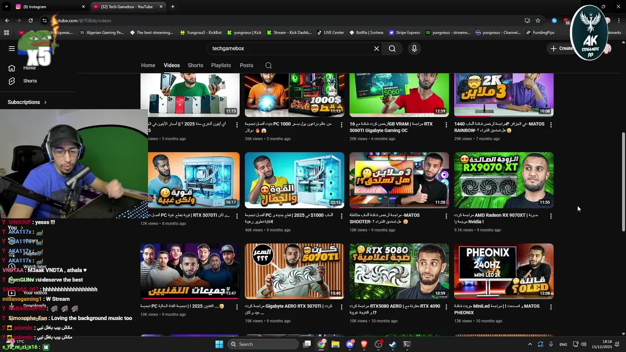Open options menu for MATOS SHOOTER video

(446, 216)
